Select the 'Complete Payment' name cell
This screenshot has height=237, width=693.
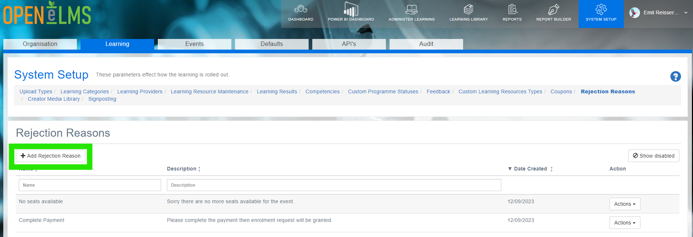tap(42, 220)
